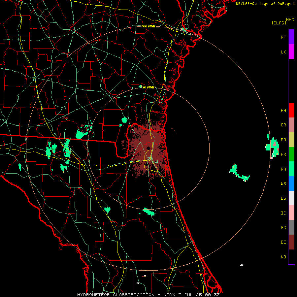Click the ND black legend swatch
The width and height of the screenshot is (297, 297).
(291, 257)
